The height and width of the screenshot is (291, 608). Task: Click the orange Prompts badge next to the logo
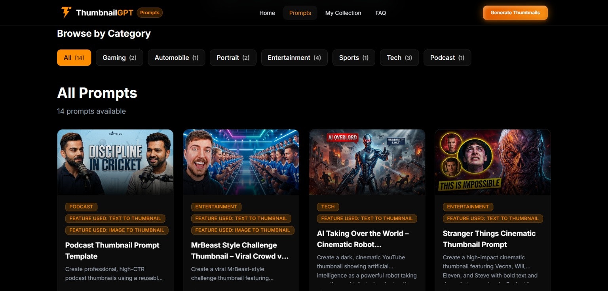click(x=150, y=12)
